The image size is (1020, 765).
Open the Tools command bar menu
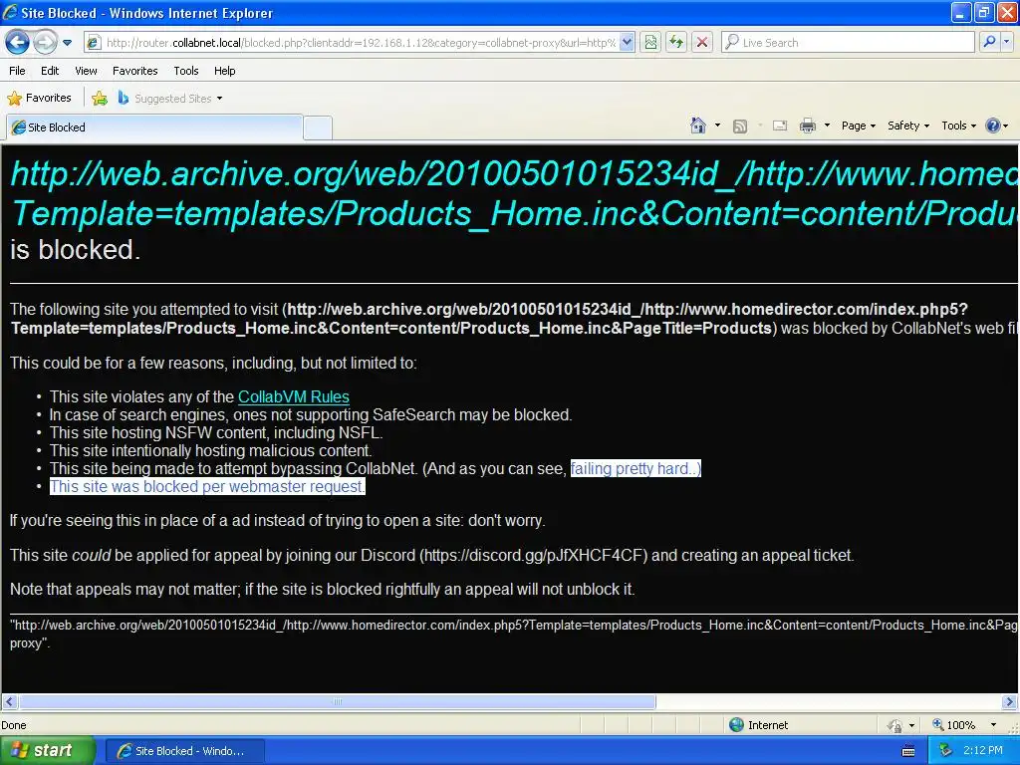(x=958, y=127)
